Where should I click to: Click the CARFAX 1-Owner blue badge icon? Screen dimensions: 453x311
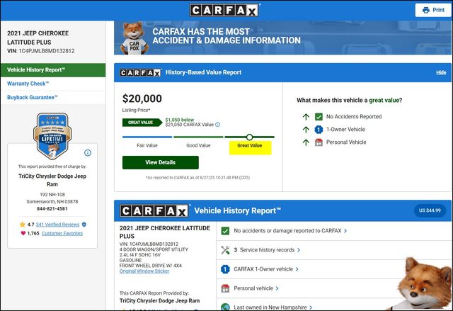click(225, 269)
